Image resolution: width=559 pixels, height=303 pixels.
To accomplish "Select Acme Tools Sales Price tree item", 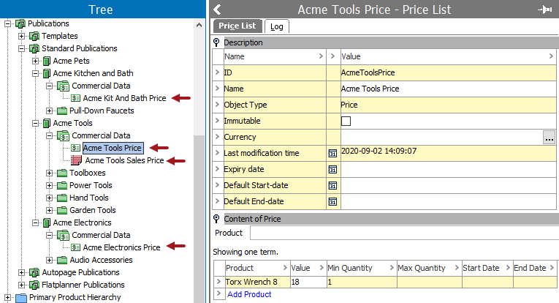I will [x=124, y=160].
